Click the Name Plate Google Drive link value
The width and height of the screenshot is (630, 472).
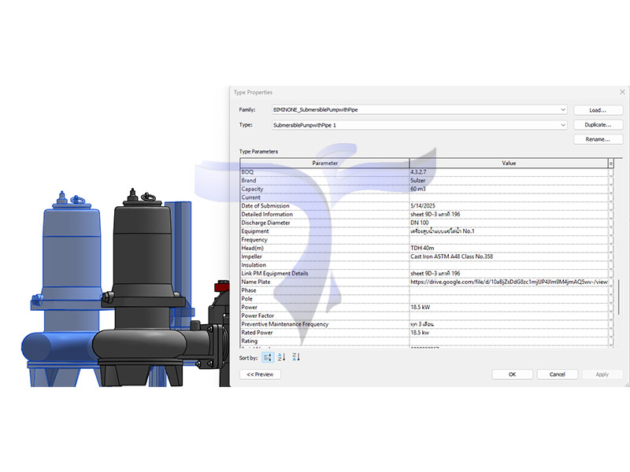(x=508, y=282)
